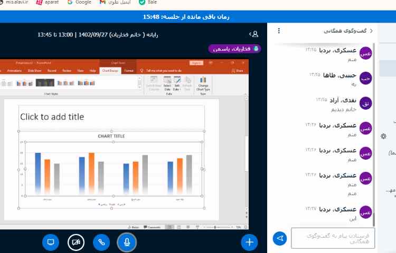Open the Bale bookmark
The width and height of the screenshot is (396, 253).
(x=147, y=3)
